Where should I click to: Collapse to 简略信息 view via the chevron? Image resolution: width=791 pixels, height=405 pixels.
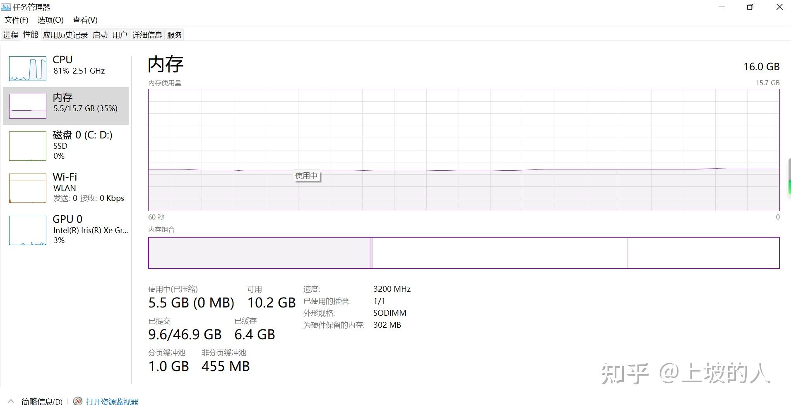tap(10, 400)
